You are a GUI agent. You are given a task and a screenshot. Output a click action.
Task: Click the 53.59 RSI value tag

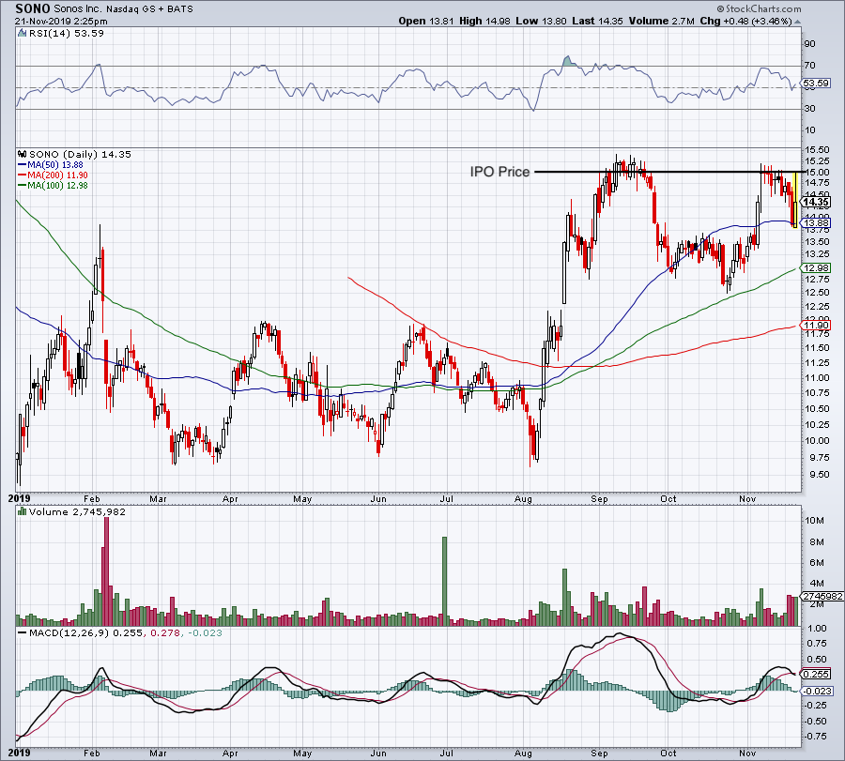(815, 83)
